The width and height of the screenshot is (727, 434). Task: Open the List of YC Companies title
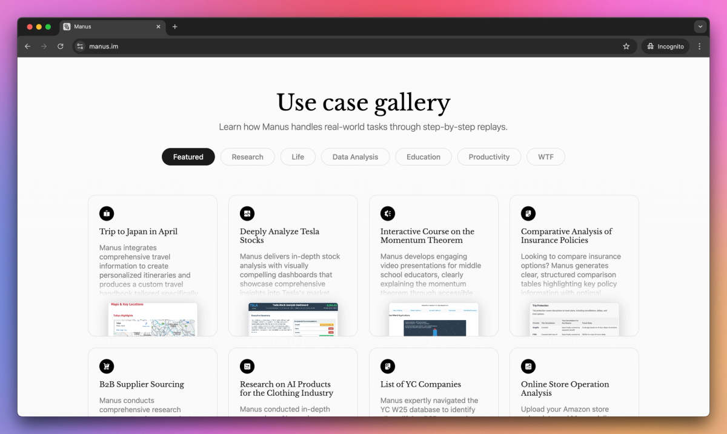420,384
